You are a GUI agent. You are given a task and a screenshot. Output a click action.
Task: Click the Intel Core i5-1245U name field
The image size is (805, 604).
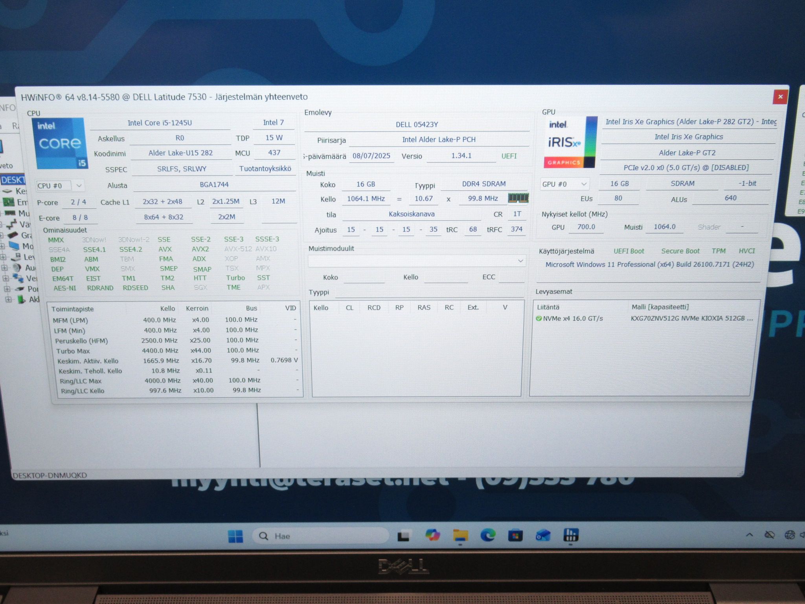[x=160, y=123]
